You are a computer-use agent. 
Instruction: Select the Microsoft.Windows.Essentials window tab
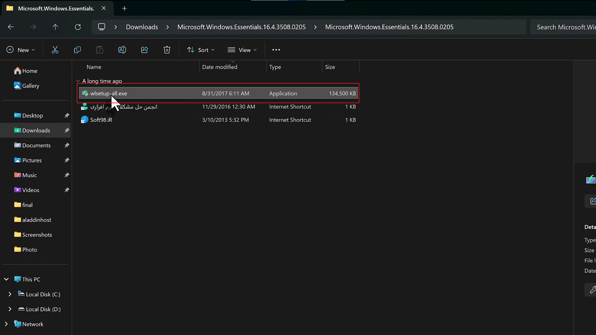[58, 8]
